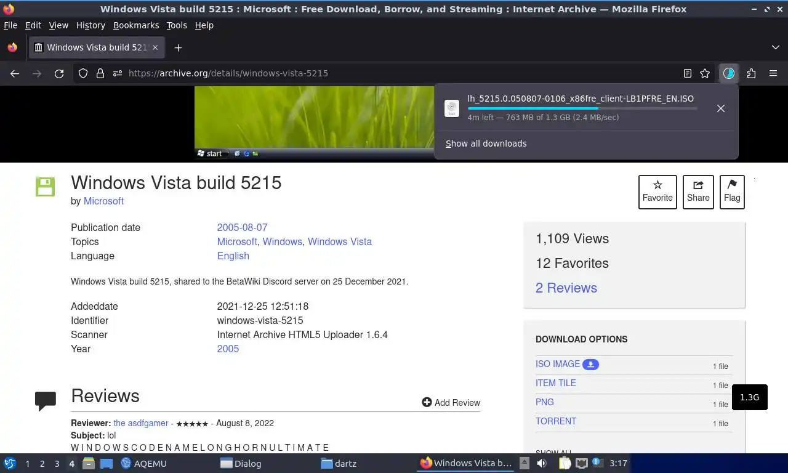Open the Edit menu
788x473 pixels.
click(33, 25)
